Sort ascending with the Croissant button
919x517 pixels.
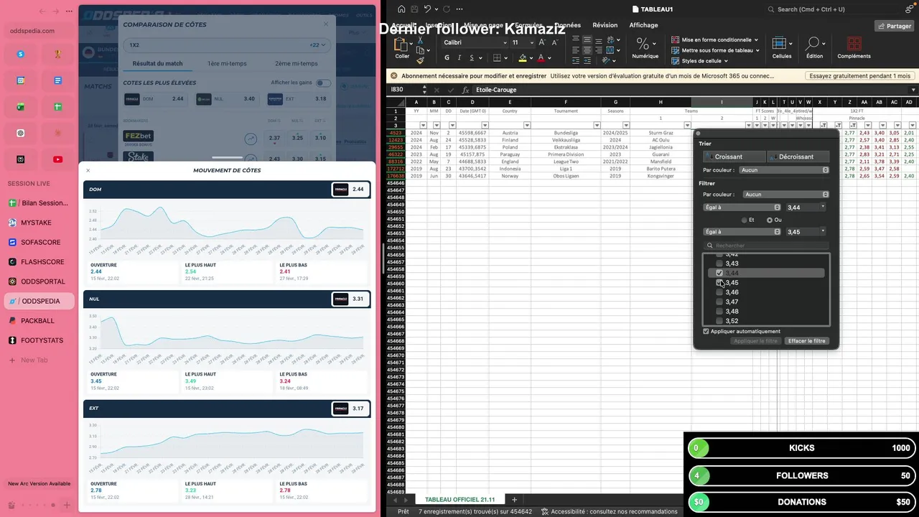point(734,157)
